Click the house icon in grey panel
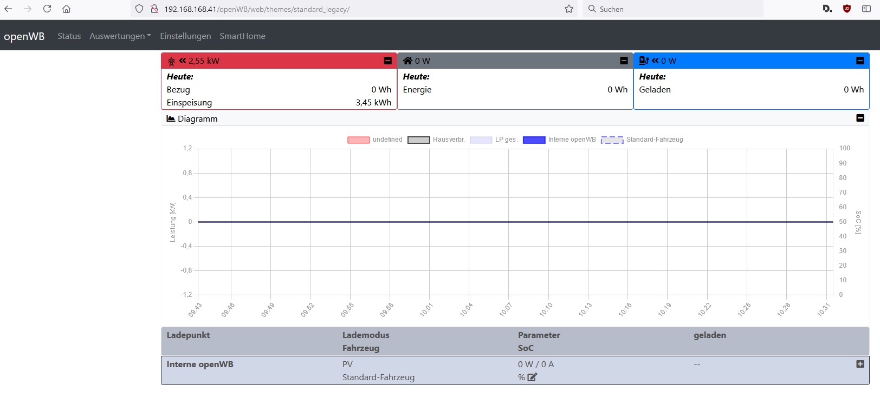 pos(407,61)
